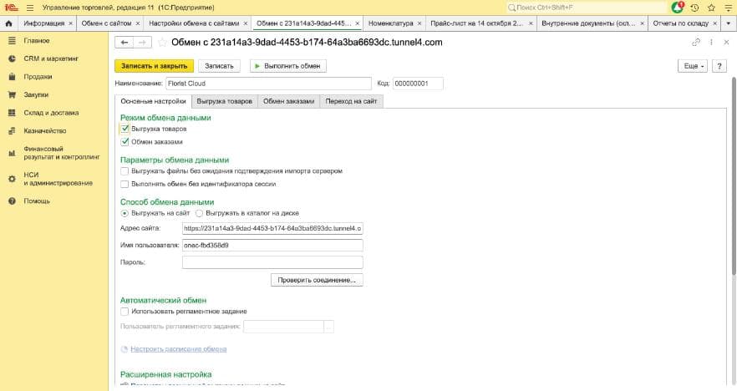Add this exchange to favorites star
This screenshot has width=737, height=391.
tap(162, 43)
